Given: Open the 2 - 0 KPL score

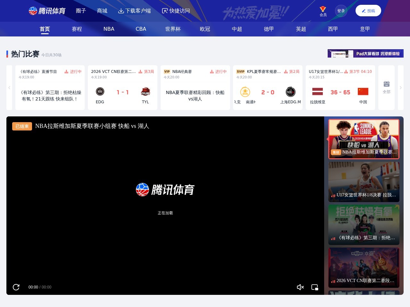Looking at the screenshot, I should pos(268,92).
